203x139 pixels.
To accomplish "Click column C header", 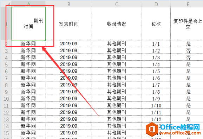I will coord(117,4).
